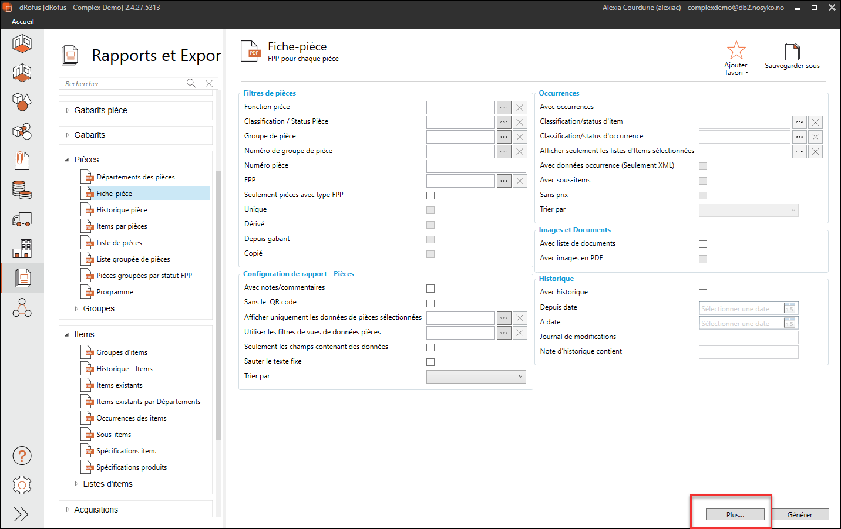Click the Générer button

click(799, 514)
